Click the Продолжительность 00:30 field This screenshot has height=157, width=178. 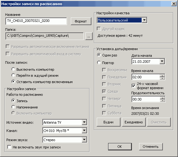[x=146, y=99]
